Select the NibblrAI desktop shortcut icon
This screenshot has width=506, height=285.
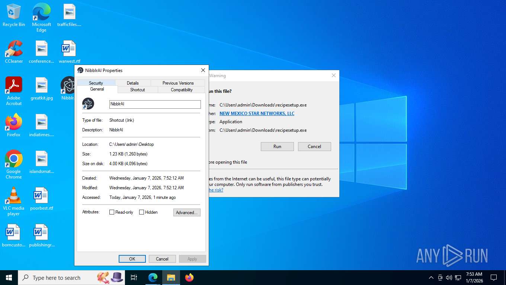tap(68, 89)
